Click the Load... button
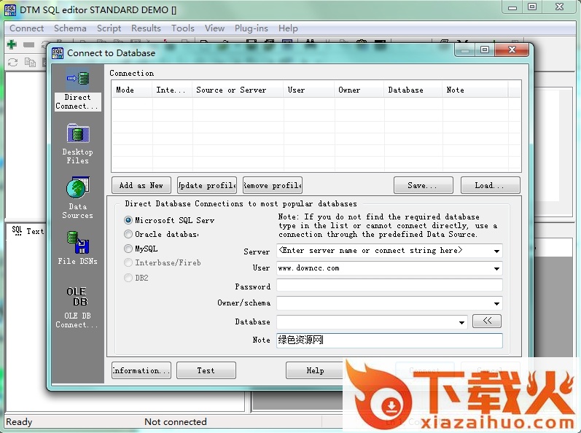 (x=490, y=185)
